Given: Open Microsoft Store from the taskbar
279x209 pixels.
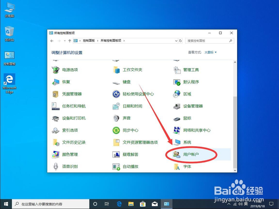Looking at the screenshot, I should [x=143, y=204].
